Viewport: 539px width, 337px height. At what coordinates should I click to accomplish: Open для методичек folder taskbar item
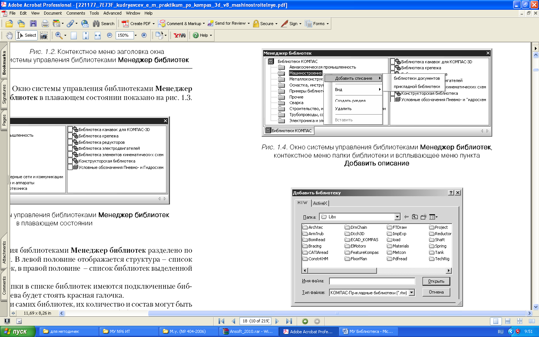tap(69, 331)
